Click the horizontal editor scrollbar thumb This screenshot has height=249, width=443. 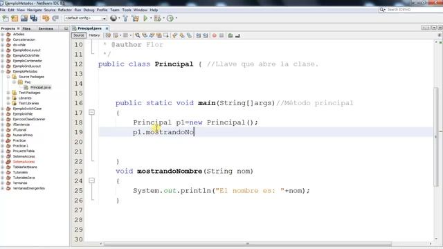248,243
